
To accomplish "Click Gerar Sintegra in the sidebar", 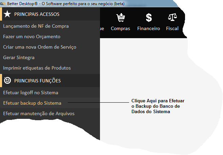I will click(19, 57).
